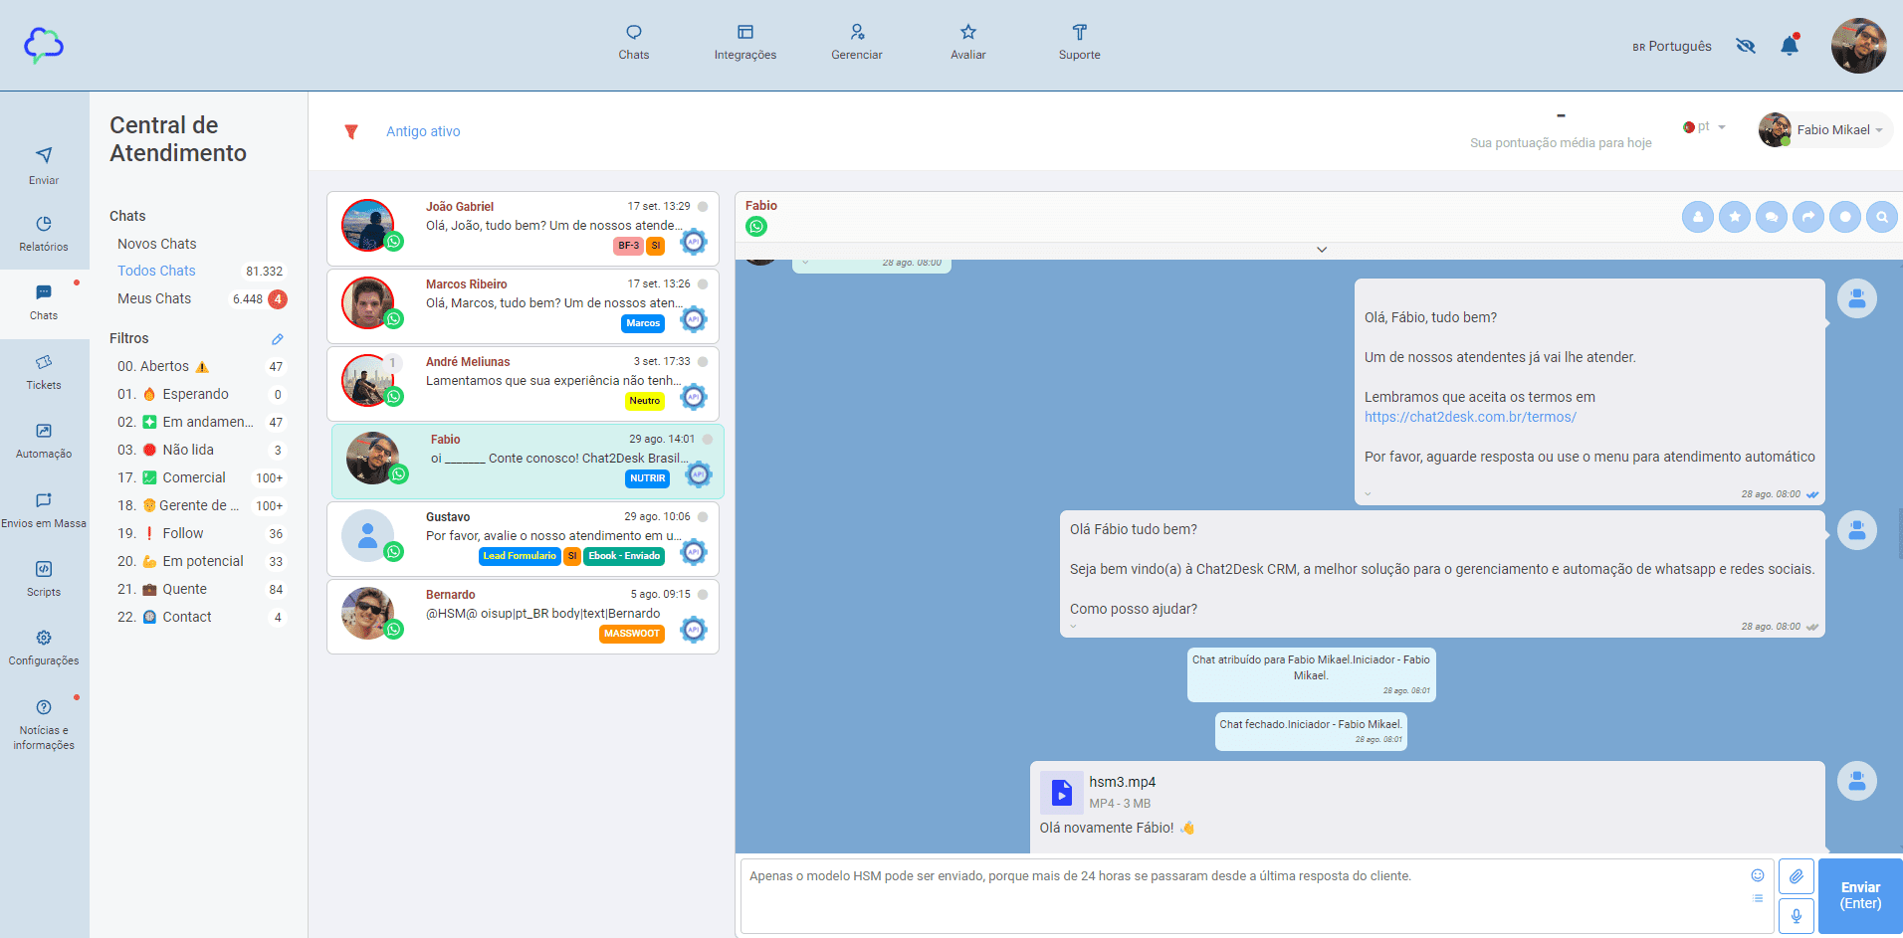Open the emoji picker in message box
The width and height of the screenshot is (1903, 938).
[1758, 875]
